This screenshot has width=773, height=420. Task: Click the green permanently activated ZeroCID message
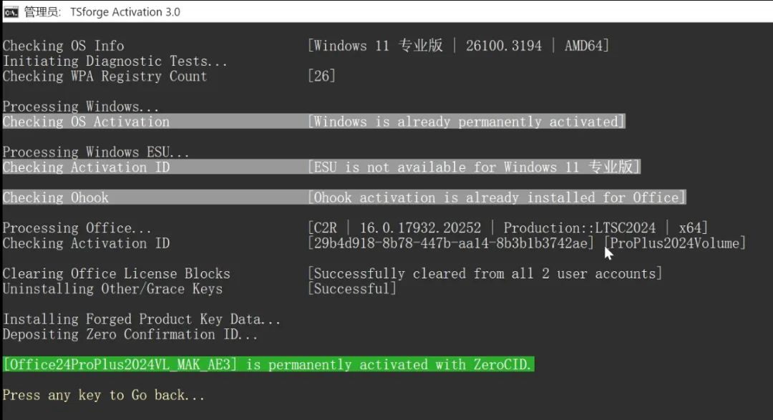coord(268,365)
